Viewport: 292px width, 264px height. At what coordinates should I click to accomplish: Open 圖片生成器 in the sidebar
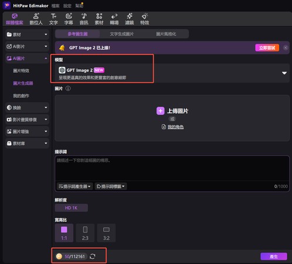point(23,83)
